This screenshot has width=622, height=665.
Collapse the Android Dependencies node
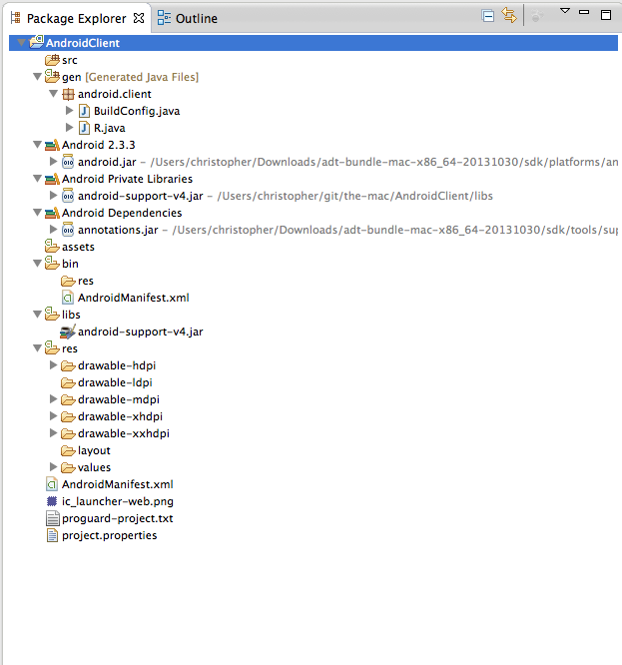click(x=37, y=213)
